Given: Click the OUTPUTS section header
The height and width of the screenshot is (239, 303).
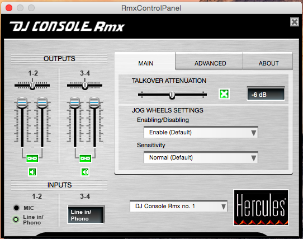Looking at the screenshot, I should pos(59,59).
